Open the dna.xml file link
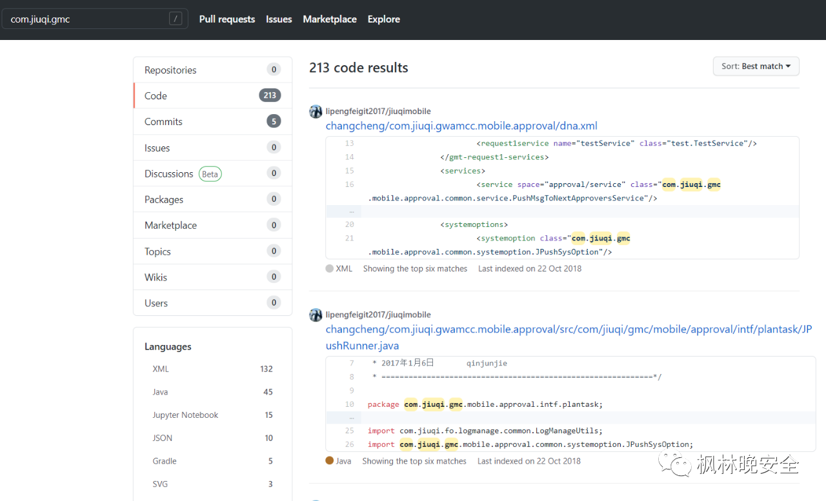The width and height of the screenshot is (826, 501). click(x=461, y=126)
